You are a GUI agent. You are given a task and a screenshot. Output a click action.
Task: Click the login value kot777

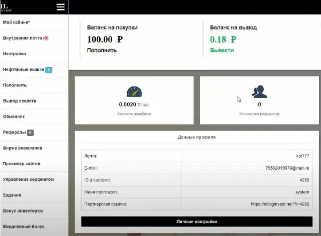coord(302,156)
